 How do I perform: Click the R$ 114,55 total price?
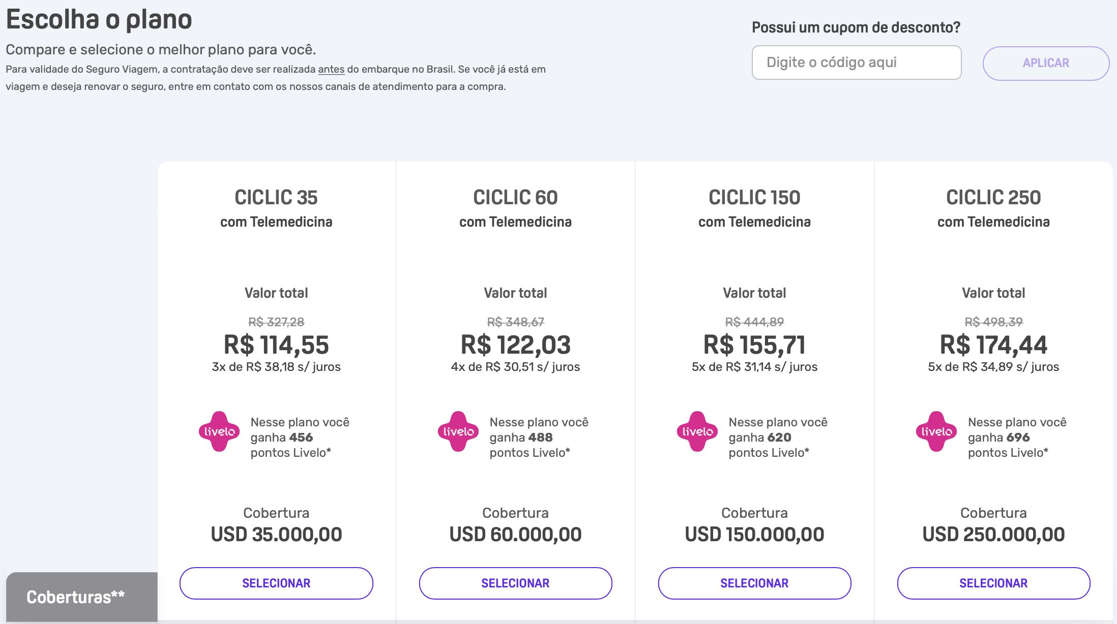coord(276,345)
